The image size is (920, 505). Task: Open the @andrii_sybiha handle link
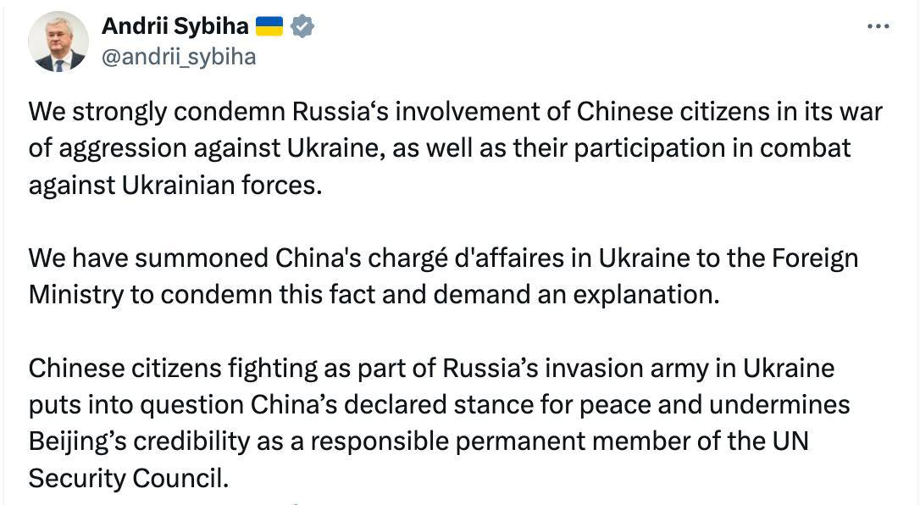click(179, 57)
